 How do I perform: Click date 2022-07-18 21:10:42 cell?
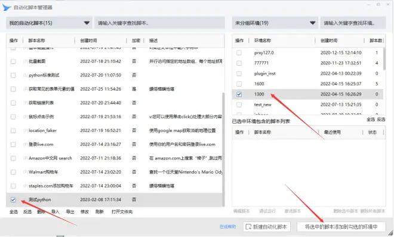[x=100, y=61]
